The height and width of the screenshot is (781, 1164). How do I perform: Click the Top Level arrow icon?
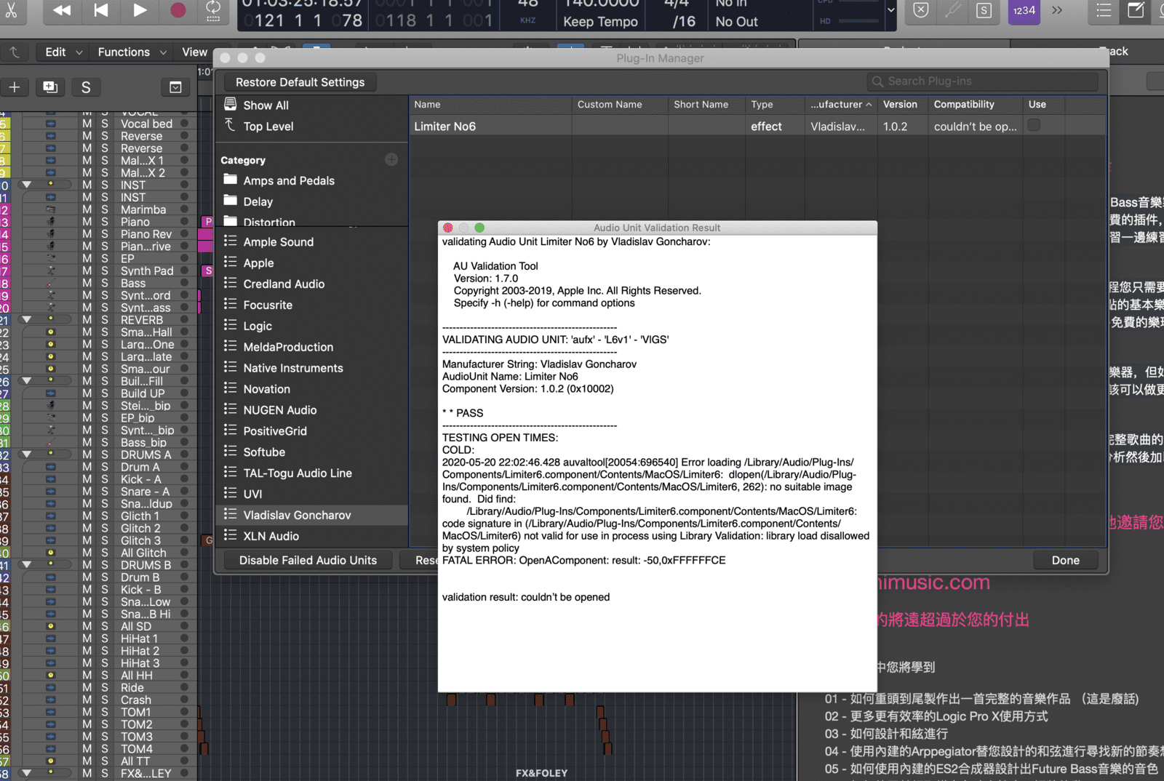231,126
